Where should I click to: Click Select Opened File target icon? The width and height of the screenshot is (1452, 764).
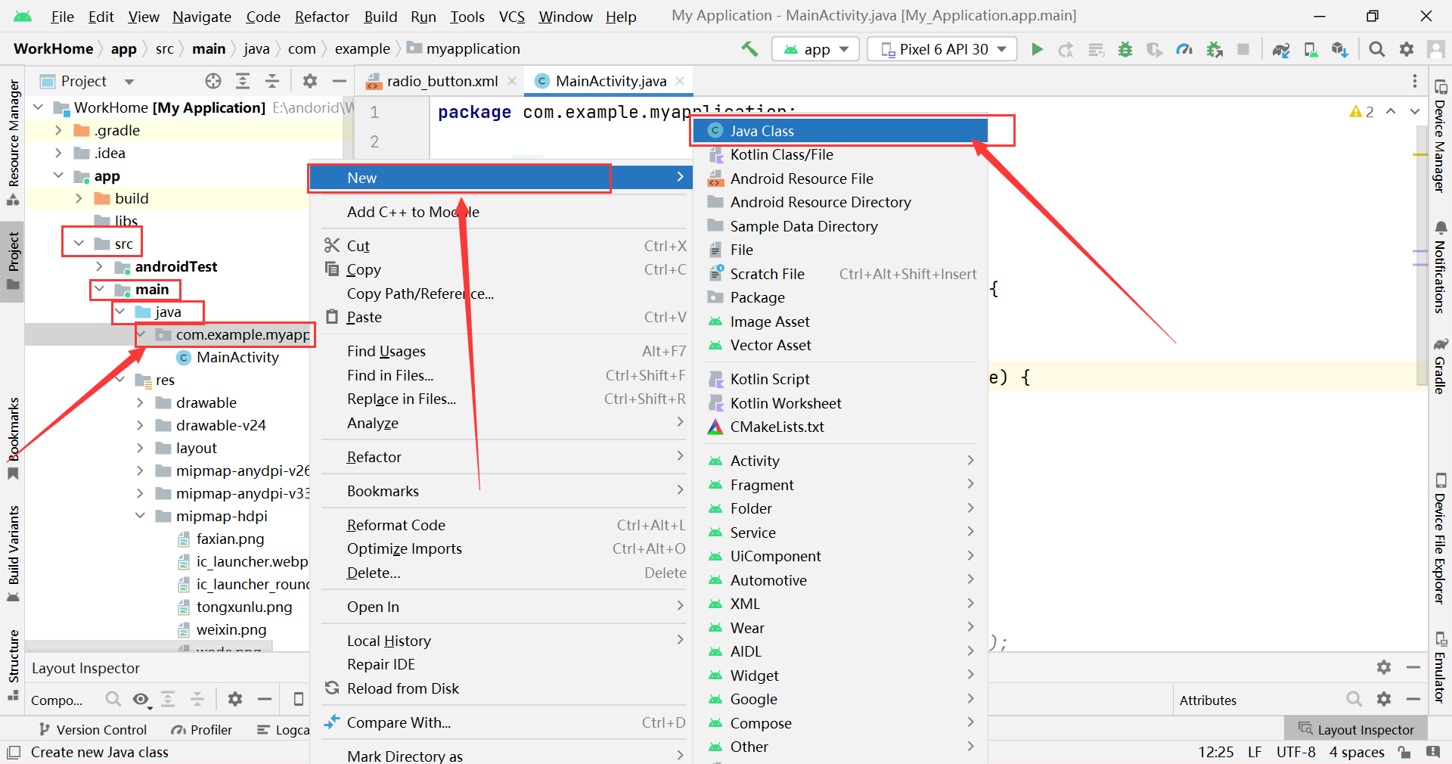[x=213, y=81]
